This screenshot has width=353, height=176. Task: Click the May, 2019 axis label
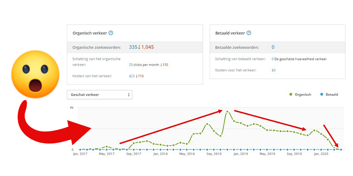(267, 154)
